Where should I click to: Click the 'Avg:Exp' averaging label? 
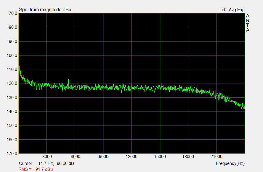point(237,10)
